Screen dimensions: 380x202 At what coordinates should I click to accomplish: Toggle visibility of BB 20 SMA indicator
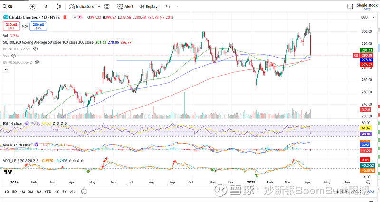point(37,62)
